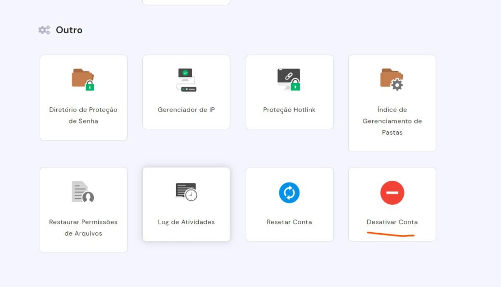The height and width of the screenshot is (287, 501).
Task: Select the Resetar Conta label
Action: click(x=289, y=222)
